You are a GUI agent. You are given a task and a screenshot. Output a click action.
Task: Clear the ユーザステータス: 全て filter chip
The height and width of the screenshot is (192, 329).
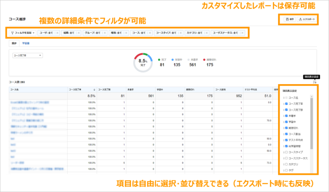tap(242, 33)
